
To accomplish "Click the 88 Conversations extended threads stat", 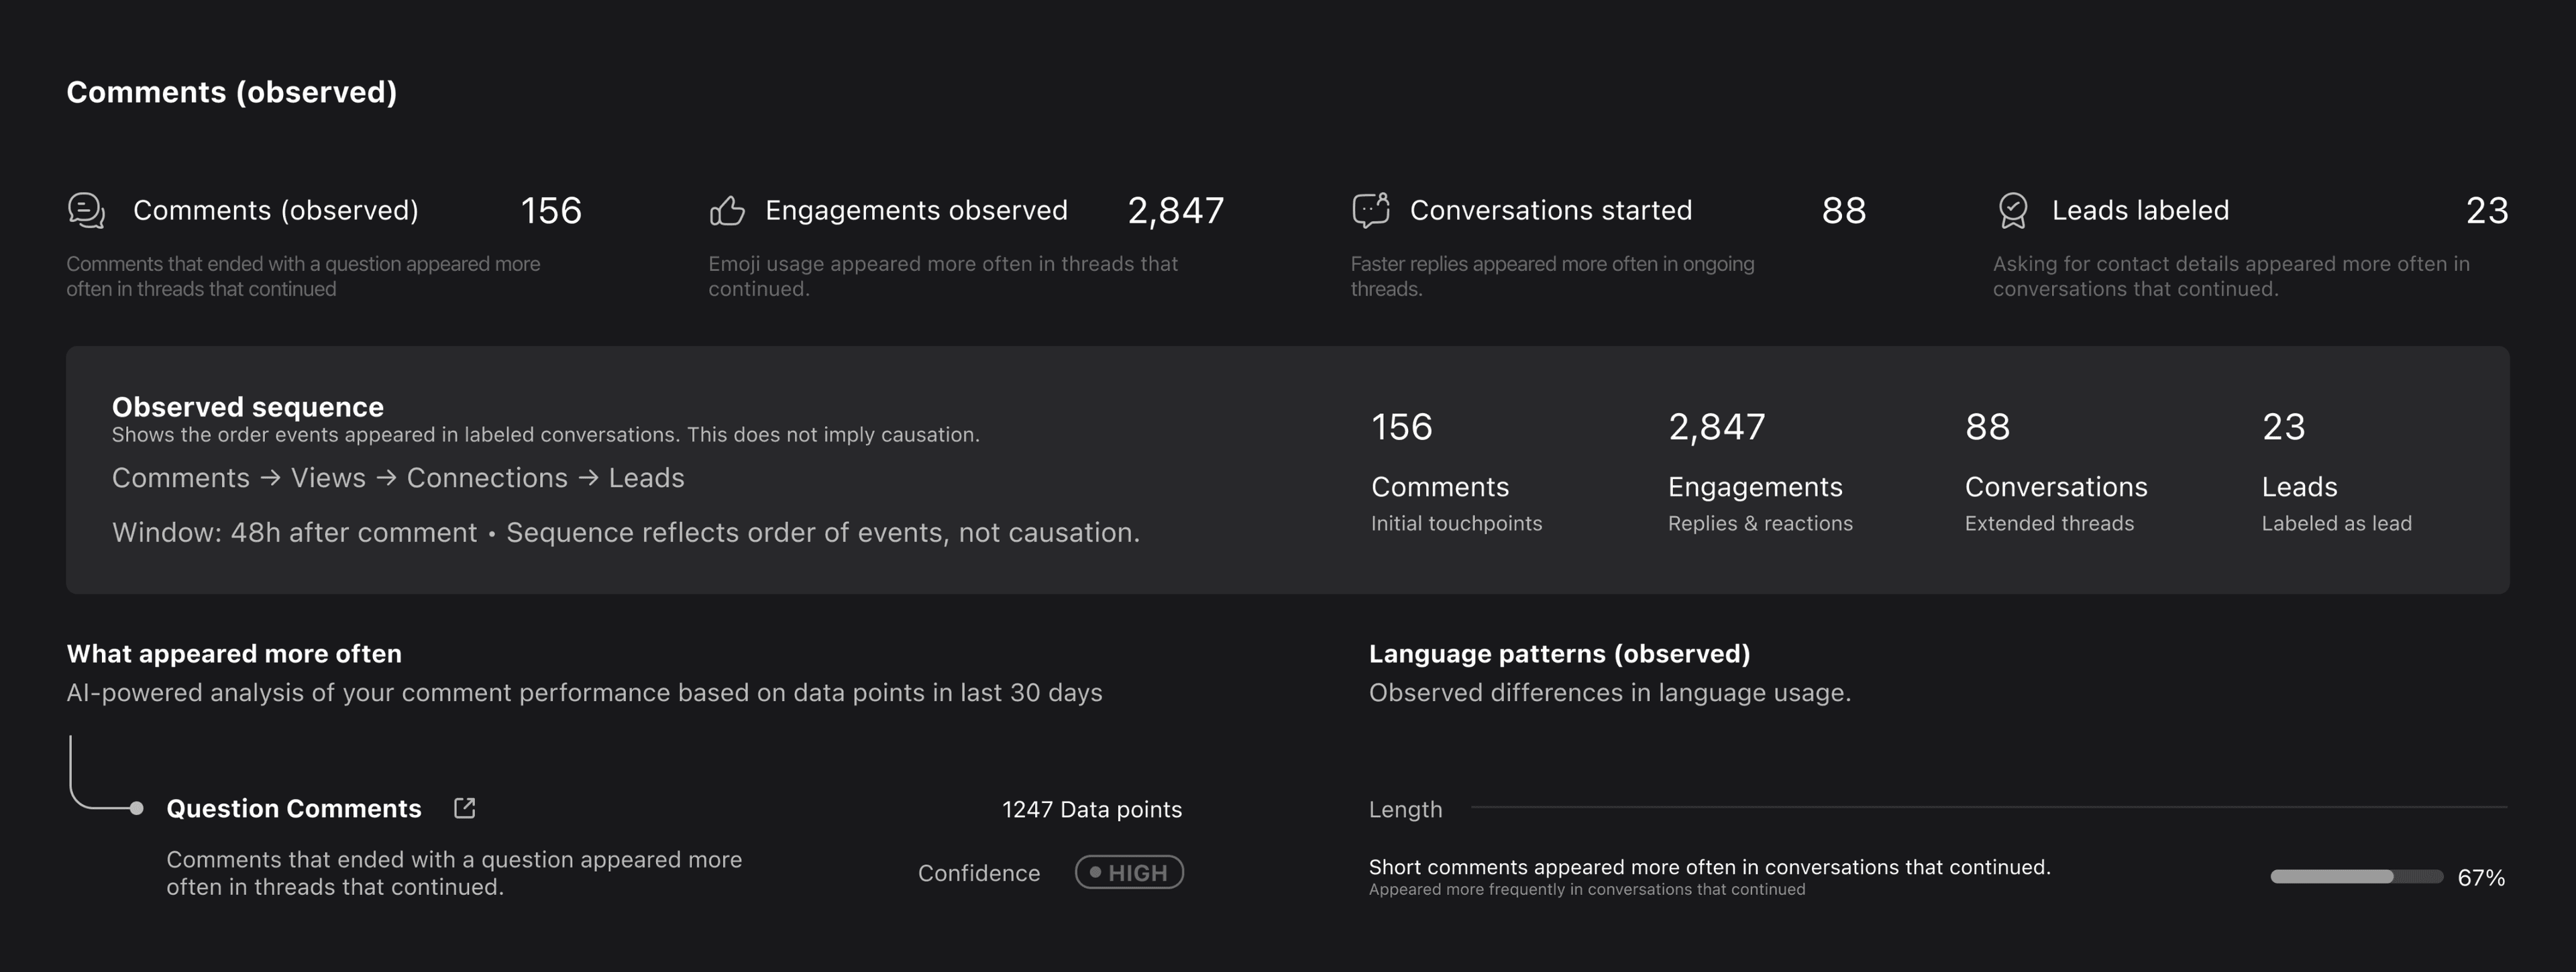I will coord(2055,470).
